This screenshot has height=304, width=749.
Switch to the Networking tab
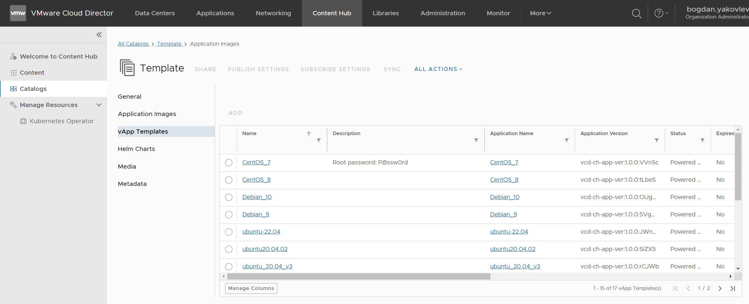click(x=273, y=13)
